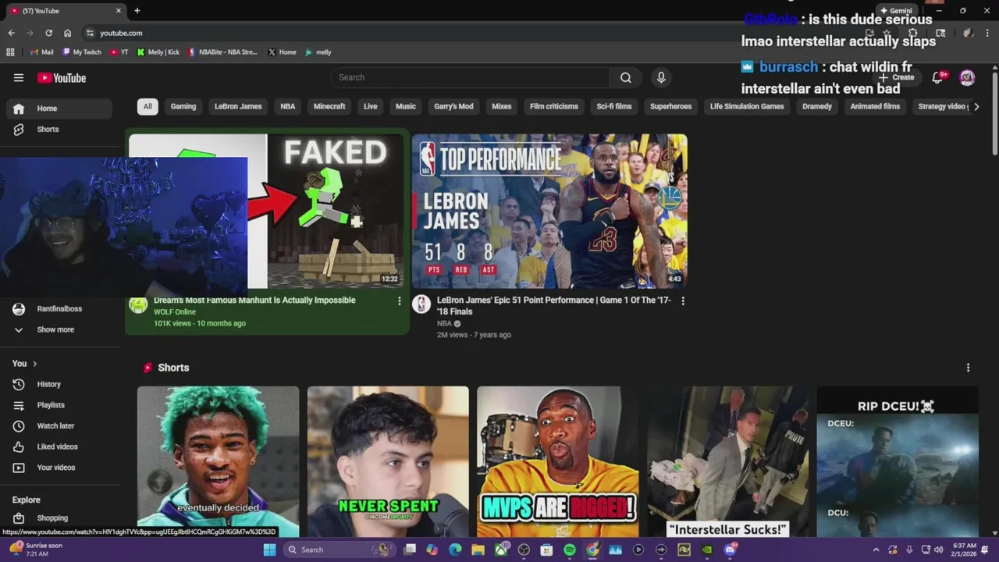Select the Garry's Mod filter chip
The width and height of the screenshot is (999, 562).
coord(453,106)
